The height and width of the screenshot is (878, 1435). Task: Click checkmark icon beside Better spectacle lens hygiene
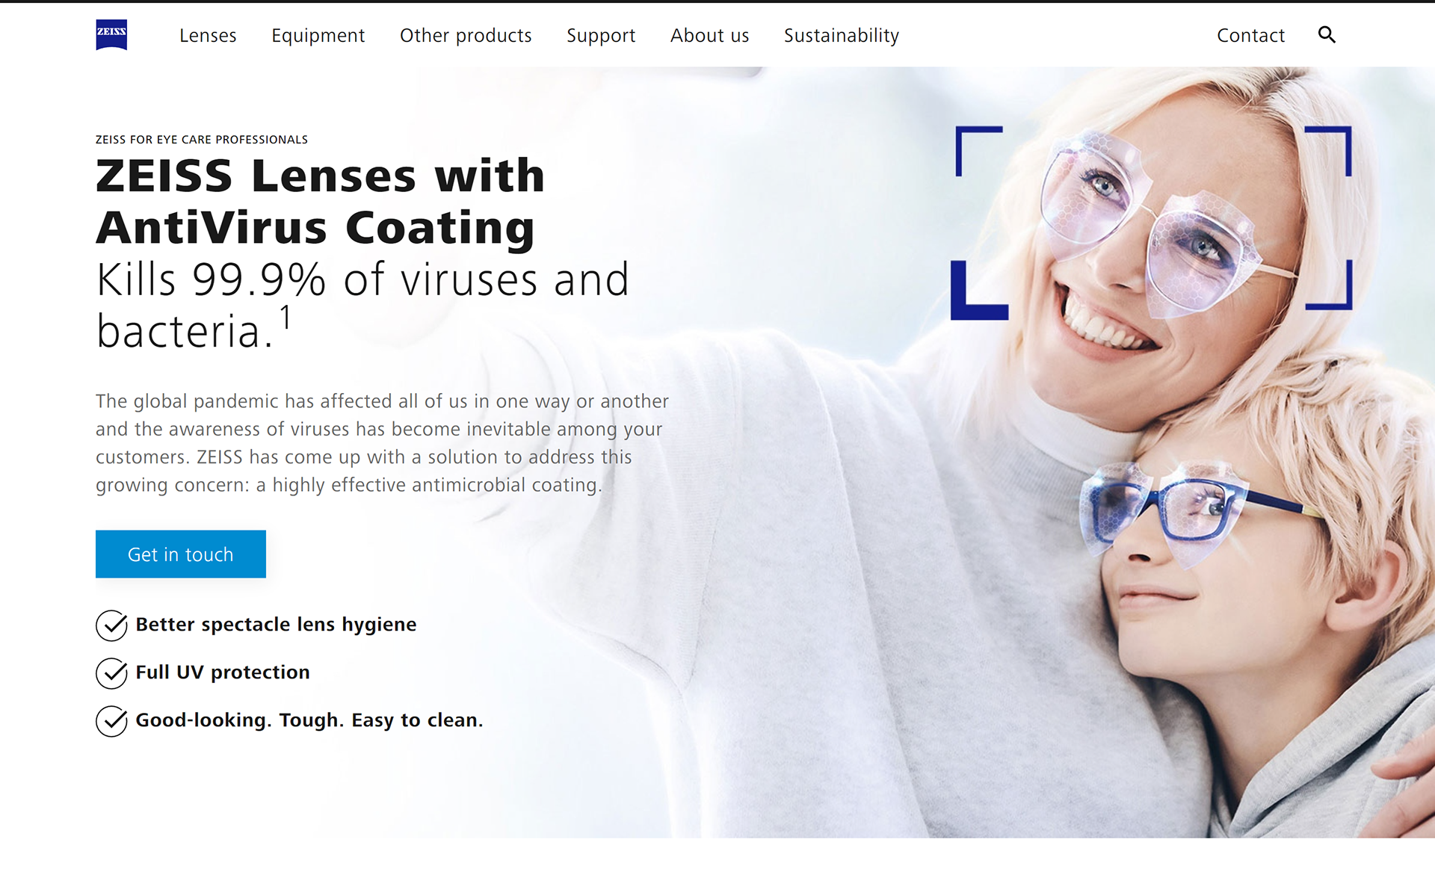tap(111, 625)
